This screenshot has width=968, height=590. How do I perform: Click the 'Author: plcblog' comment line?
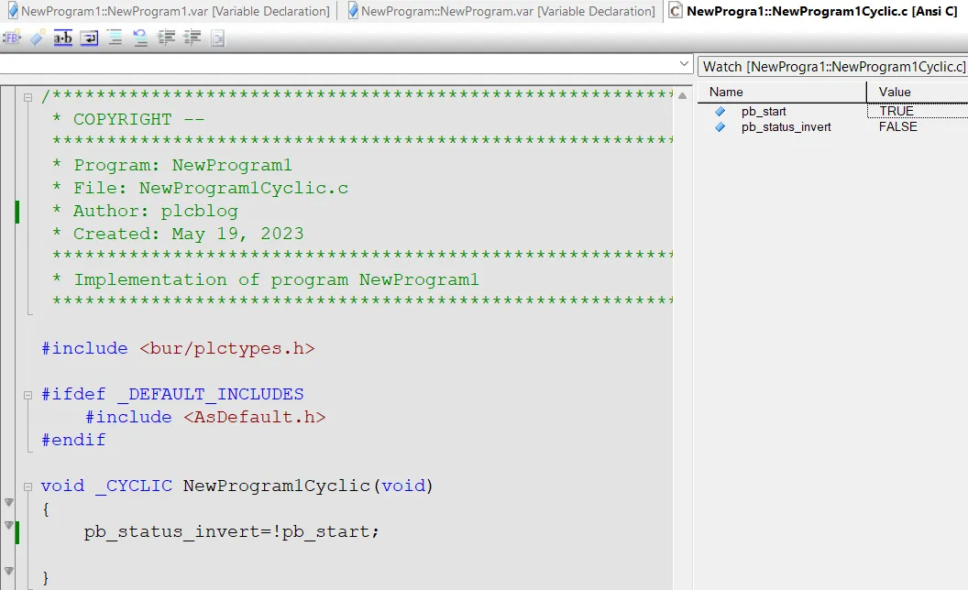145,211
